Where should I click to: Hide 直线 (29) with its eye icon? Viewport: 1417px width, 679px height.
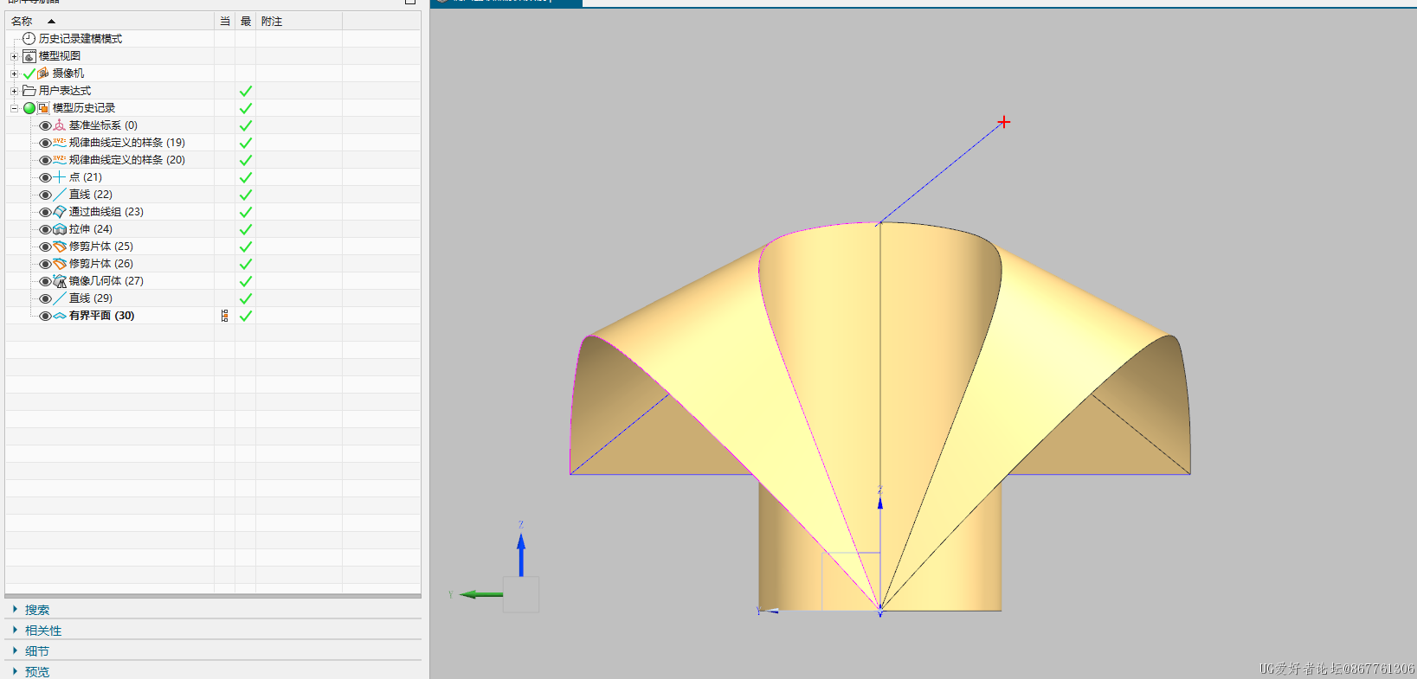45,298
